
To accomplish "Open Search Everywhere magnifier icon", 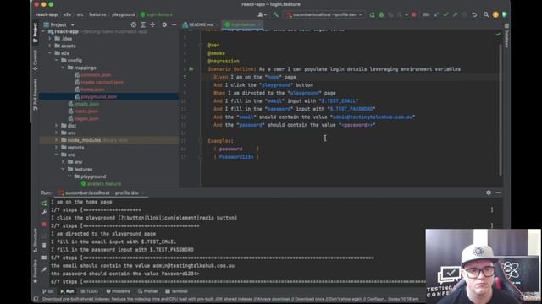I will [486, 14].
